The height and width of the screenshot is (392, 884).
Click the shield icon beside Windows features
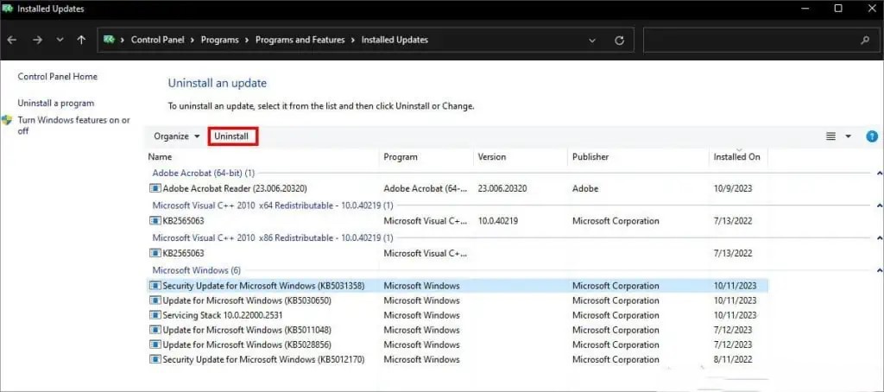(7, 120)
